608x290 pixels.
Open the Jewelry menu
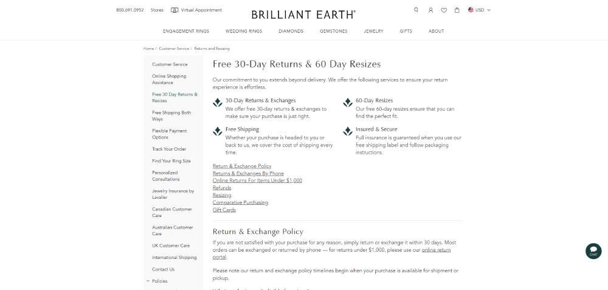coord(373,31)
